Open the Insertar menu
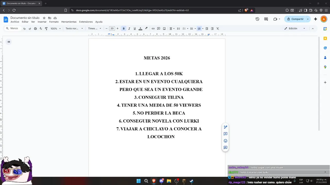330x185 pixels. point(42,22)
